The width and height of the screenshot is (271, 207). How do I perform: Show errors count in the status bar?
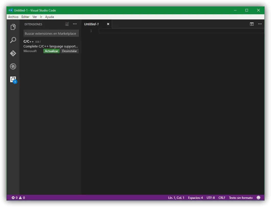coord(15,198)
